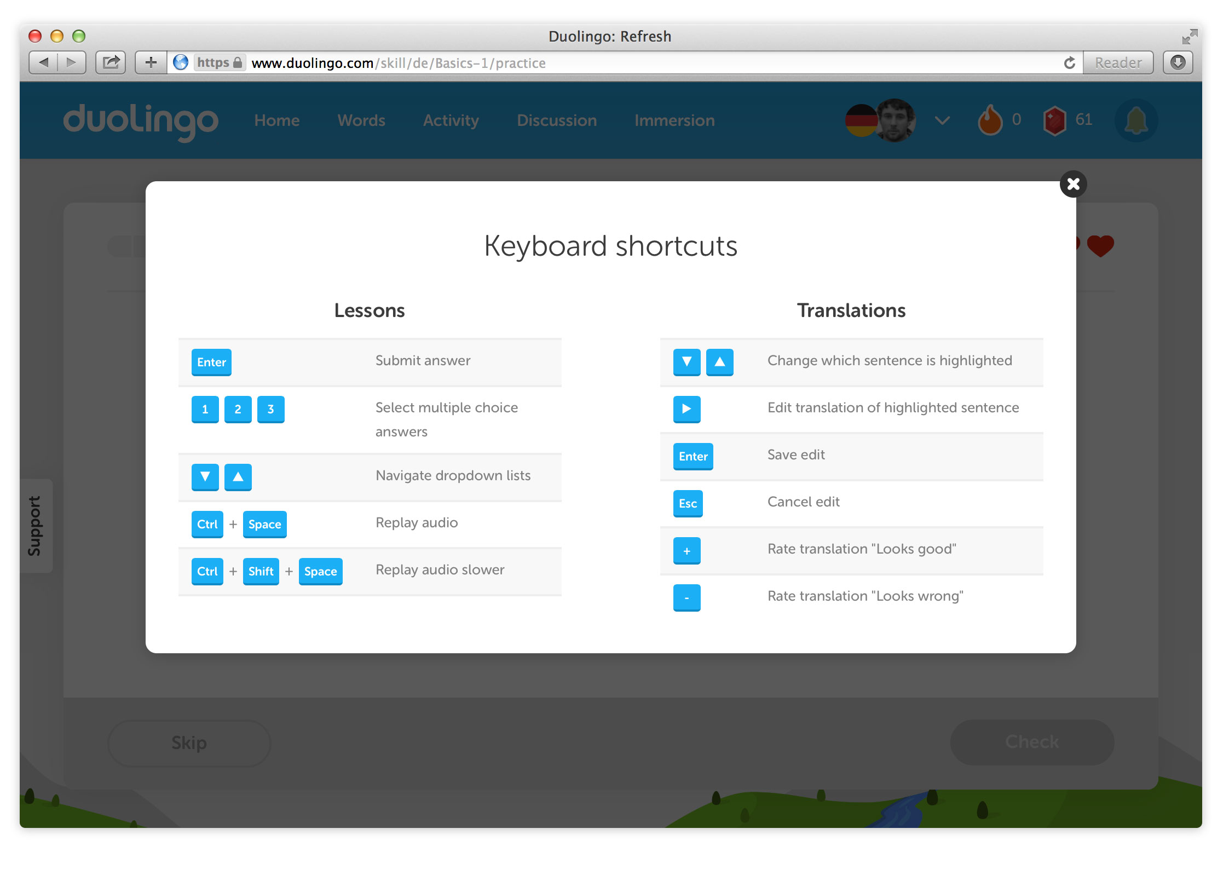Click the Skip button
The width and height of the screenshot is (1229, 869).
[189, 743]
